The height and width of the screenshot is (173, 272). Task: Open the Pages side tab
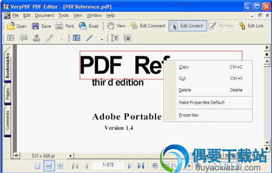(7, 94)
